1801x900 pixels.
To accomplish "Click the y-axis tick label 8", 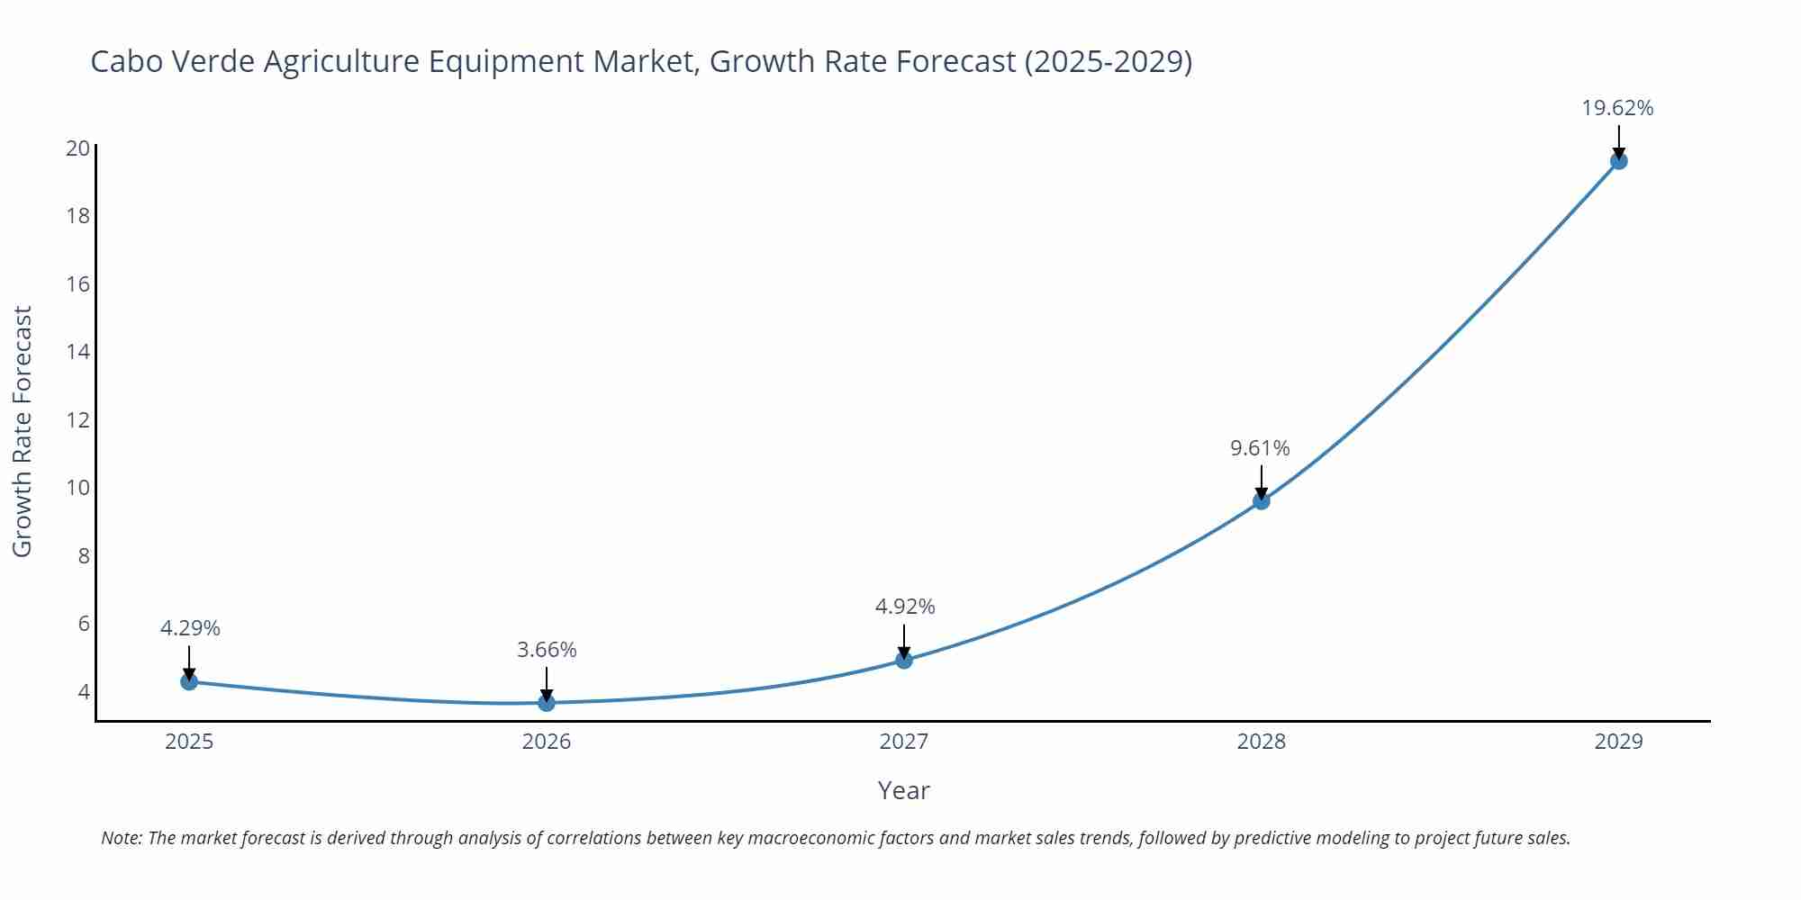I will tap(84, 555).
